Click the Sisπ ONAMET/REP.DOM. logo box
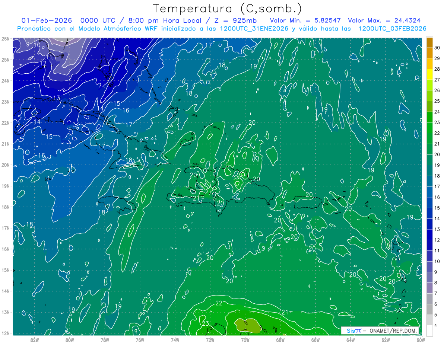This screenshot has width=447, height=345. click(380, 330)
